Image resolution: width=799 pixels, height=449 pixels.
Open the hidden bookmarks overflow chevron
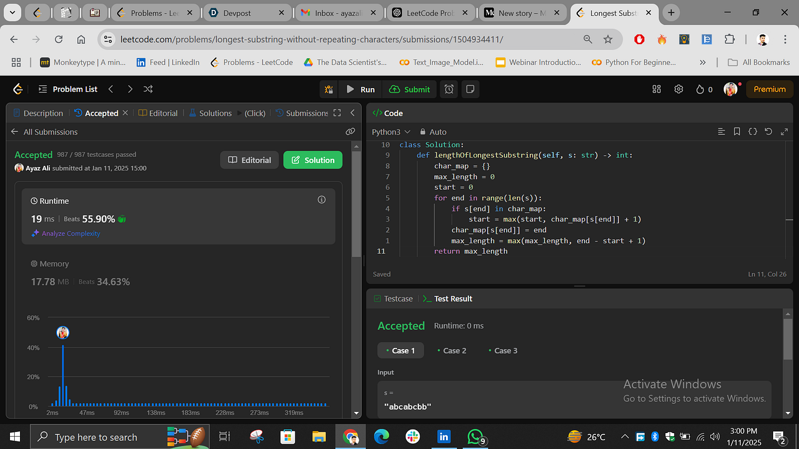(703, 62)
